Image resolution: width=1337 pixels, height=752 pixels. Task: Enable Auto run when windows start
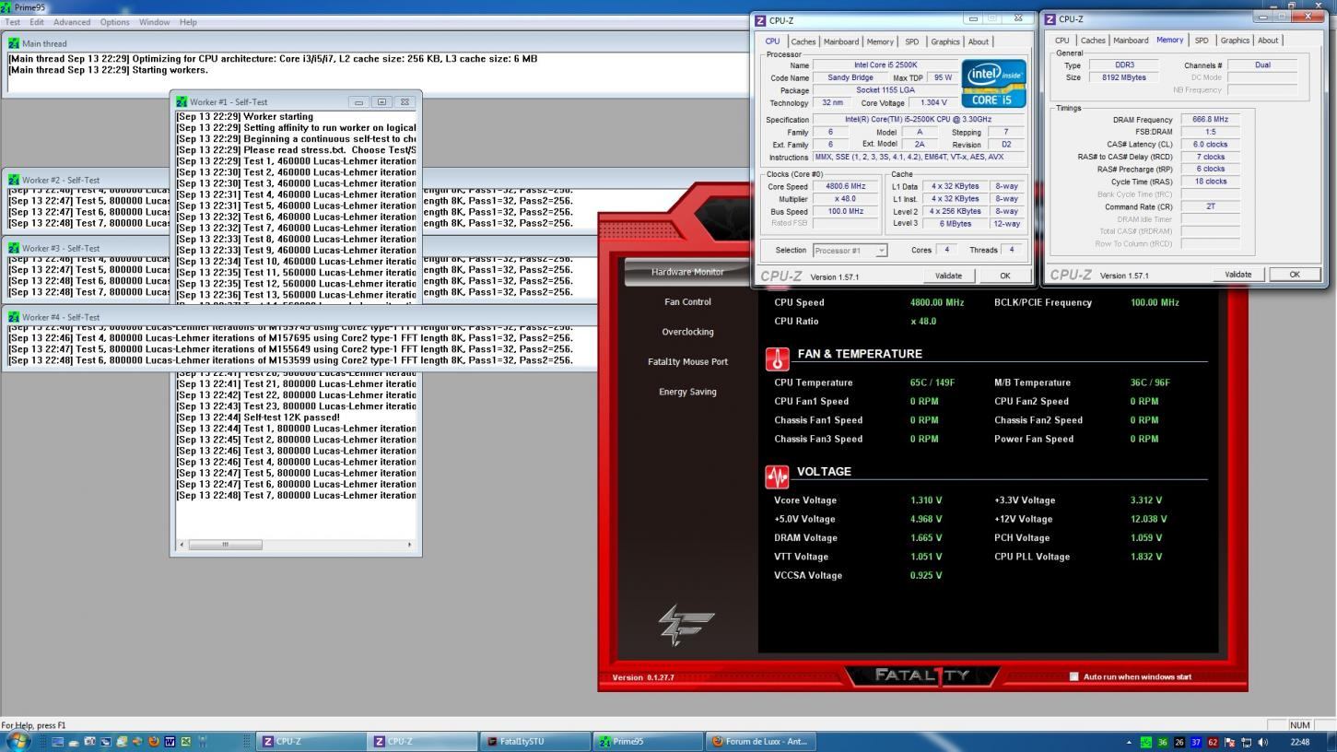coord(1073,676)
